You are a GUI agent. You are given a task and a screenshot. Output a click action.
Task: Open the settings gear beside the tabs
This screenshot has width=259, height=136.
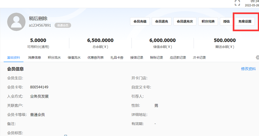tap(257, 57)
